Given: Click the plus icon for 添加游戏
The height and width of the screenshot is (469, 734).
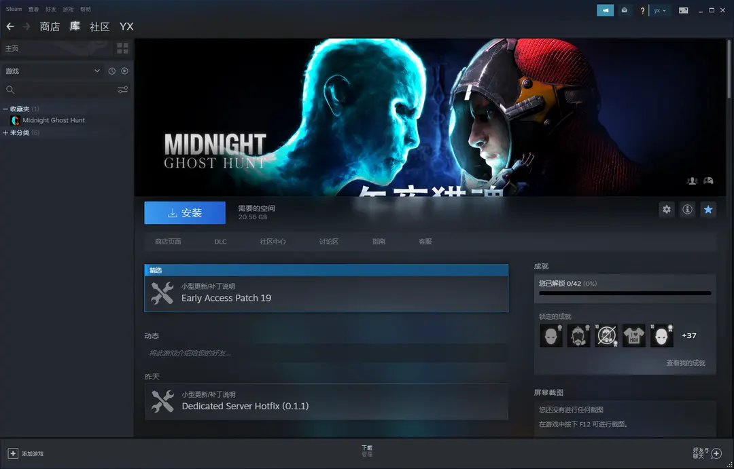Looking at the screenshot, I should (x=13, y=453).
